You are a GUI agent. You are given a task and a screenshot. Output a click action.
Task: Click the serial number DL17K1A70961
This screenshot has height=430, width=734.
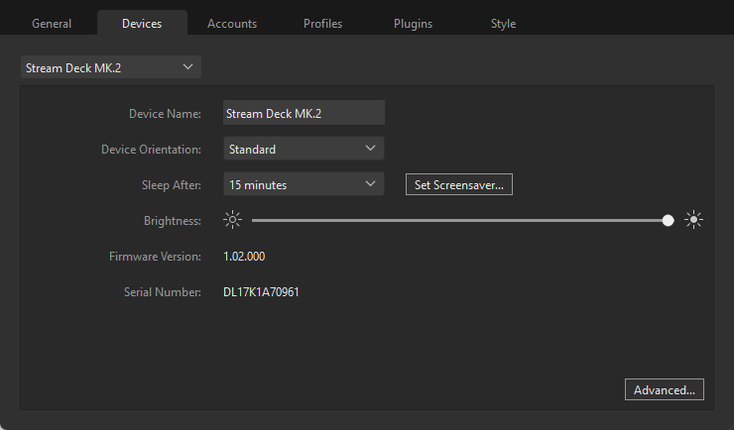(261, 292)
